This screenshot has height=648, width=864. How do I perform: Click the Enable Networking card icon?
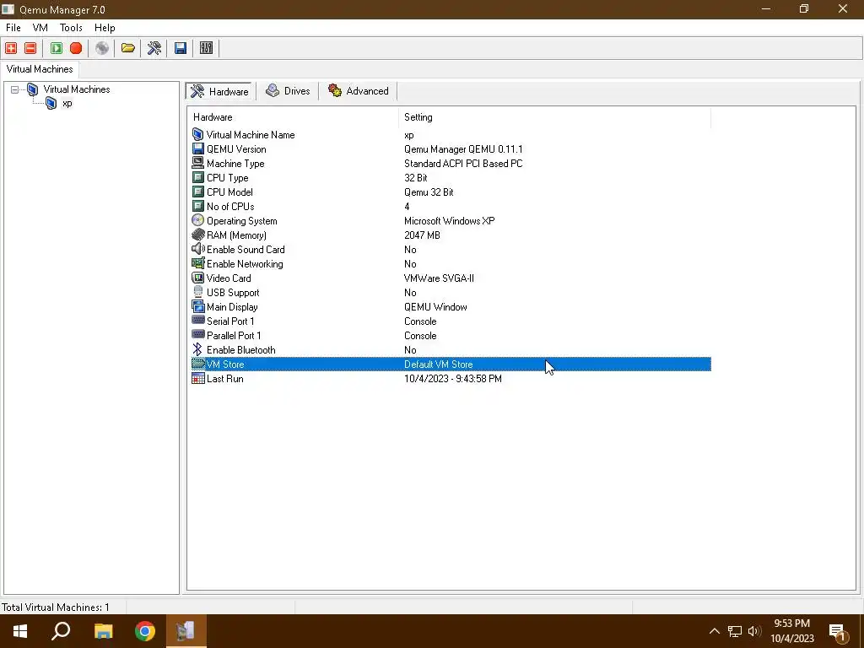197,263
